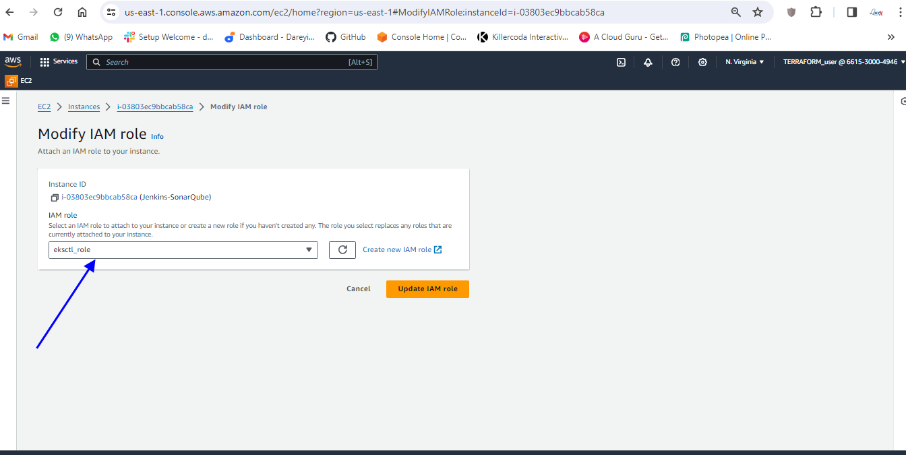Click the AWS logo home icon
The width and height of the screenshot is (906, 455).
13,61
